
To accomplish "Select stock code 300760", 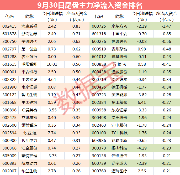I will click(x=99, y=171).
